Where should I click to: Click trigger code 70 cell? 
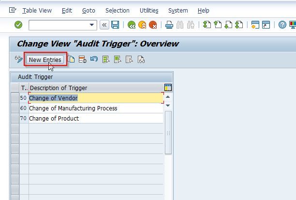click(x=24, y=118)
